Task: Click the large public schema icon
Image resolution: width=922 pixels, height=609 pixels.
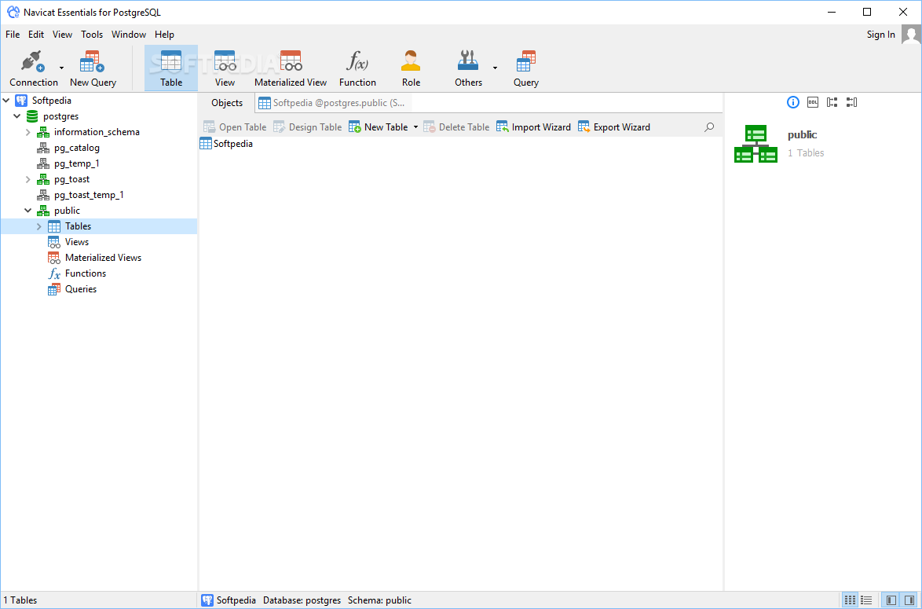Action: [756, 144]
